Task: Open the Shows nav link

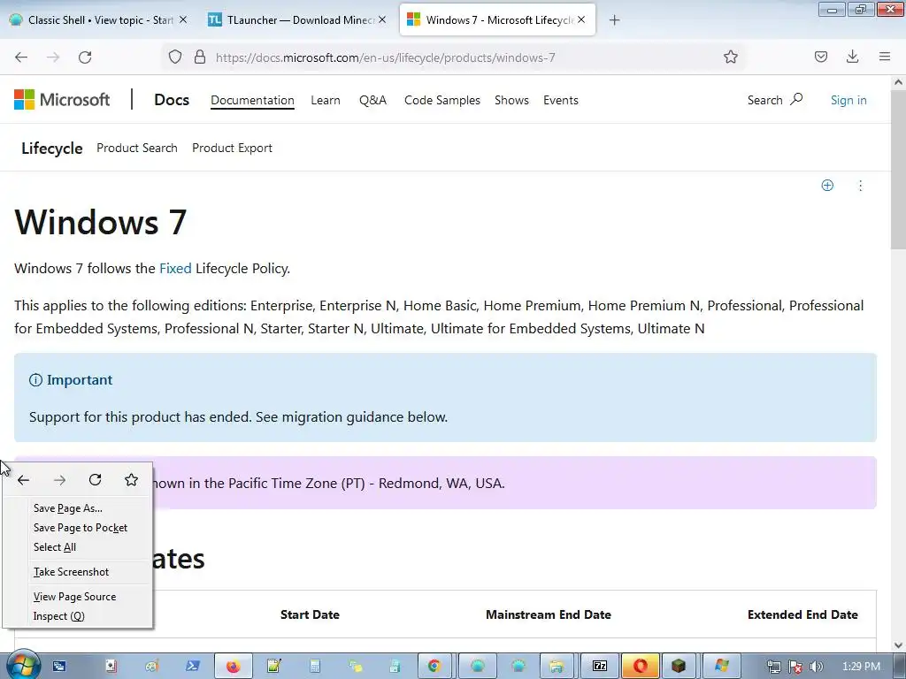Action: click(511, 100)
